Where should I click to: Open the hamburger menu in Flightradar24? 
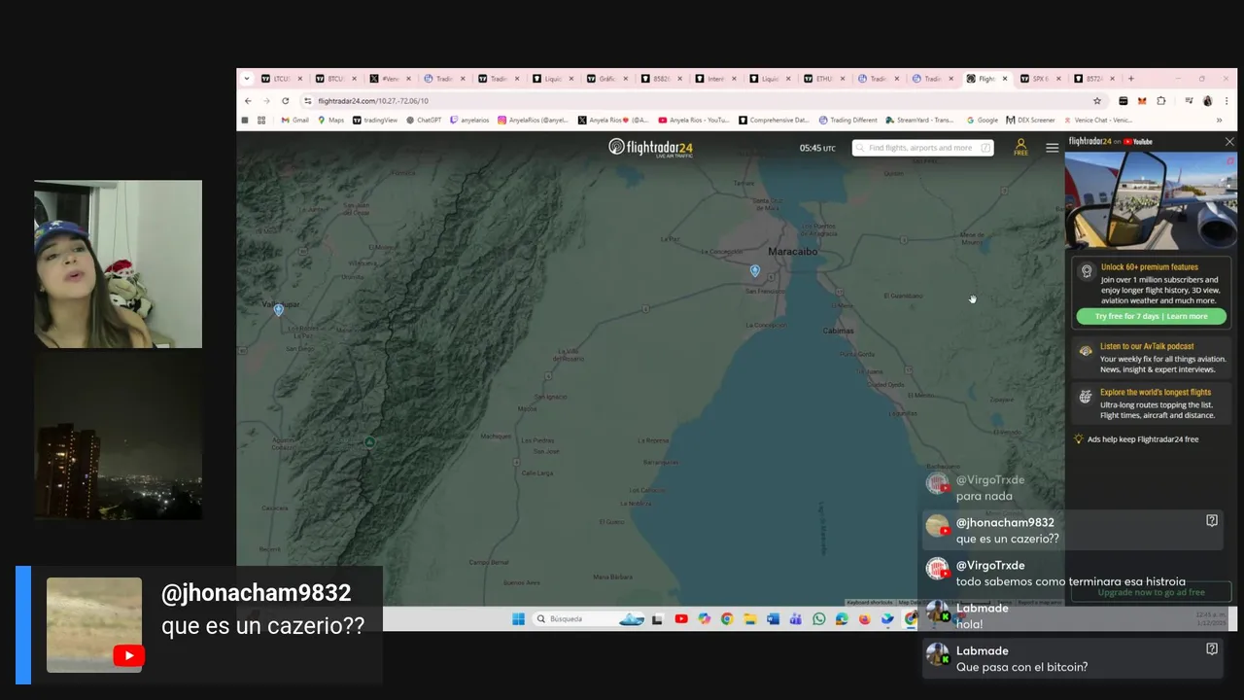coord(1052,148)
